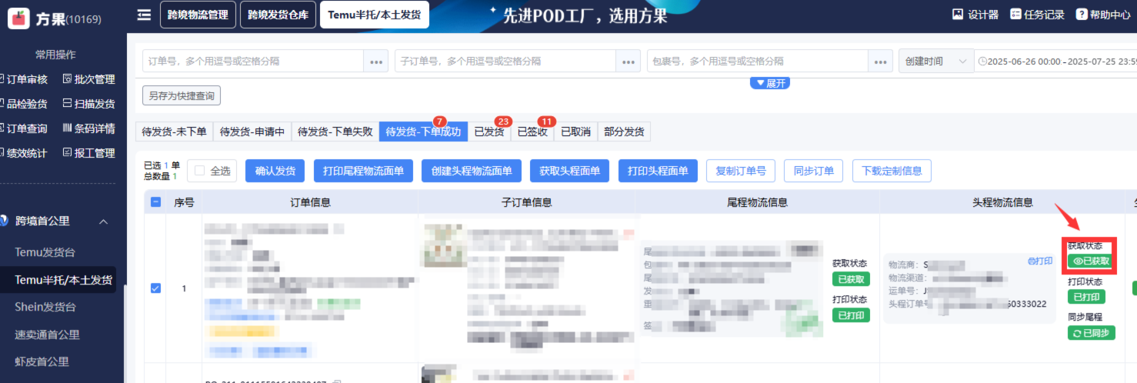Click ellipsis button beside 包裹号 field

(x=880, y=62)
